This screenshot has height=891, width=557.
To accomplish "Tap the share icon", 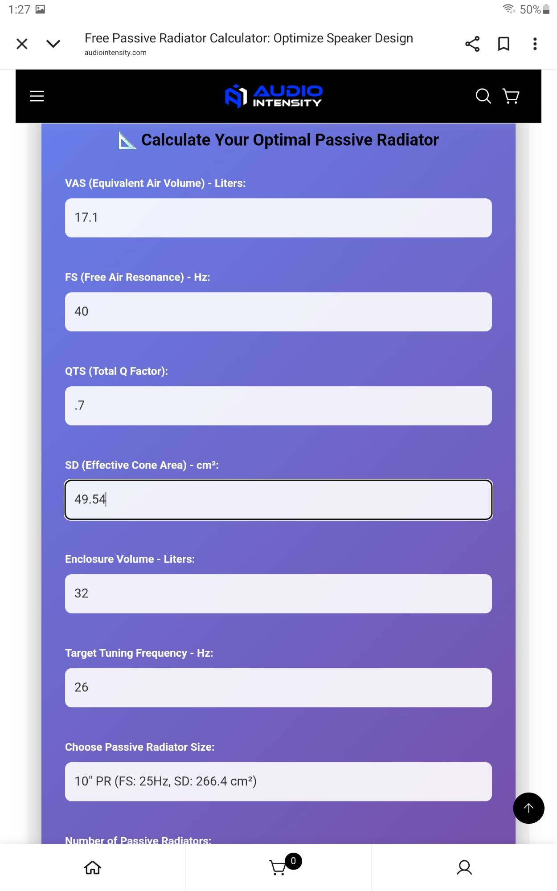I will (x=472, y=44).
